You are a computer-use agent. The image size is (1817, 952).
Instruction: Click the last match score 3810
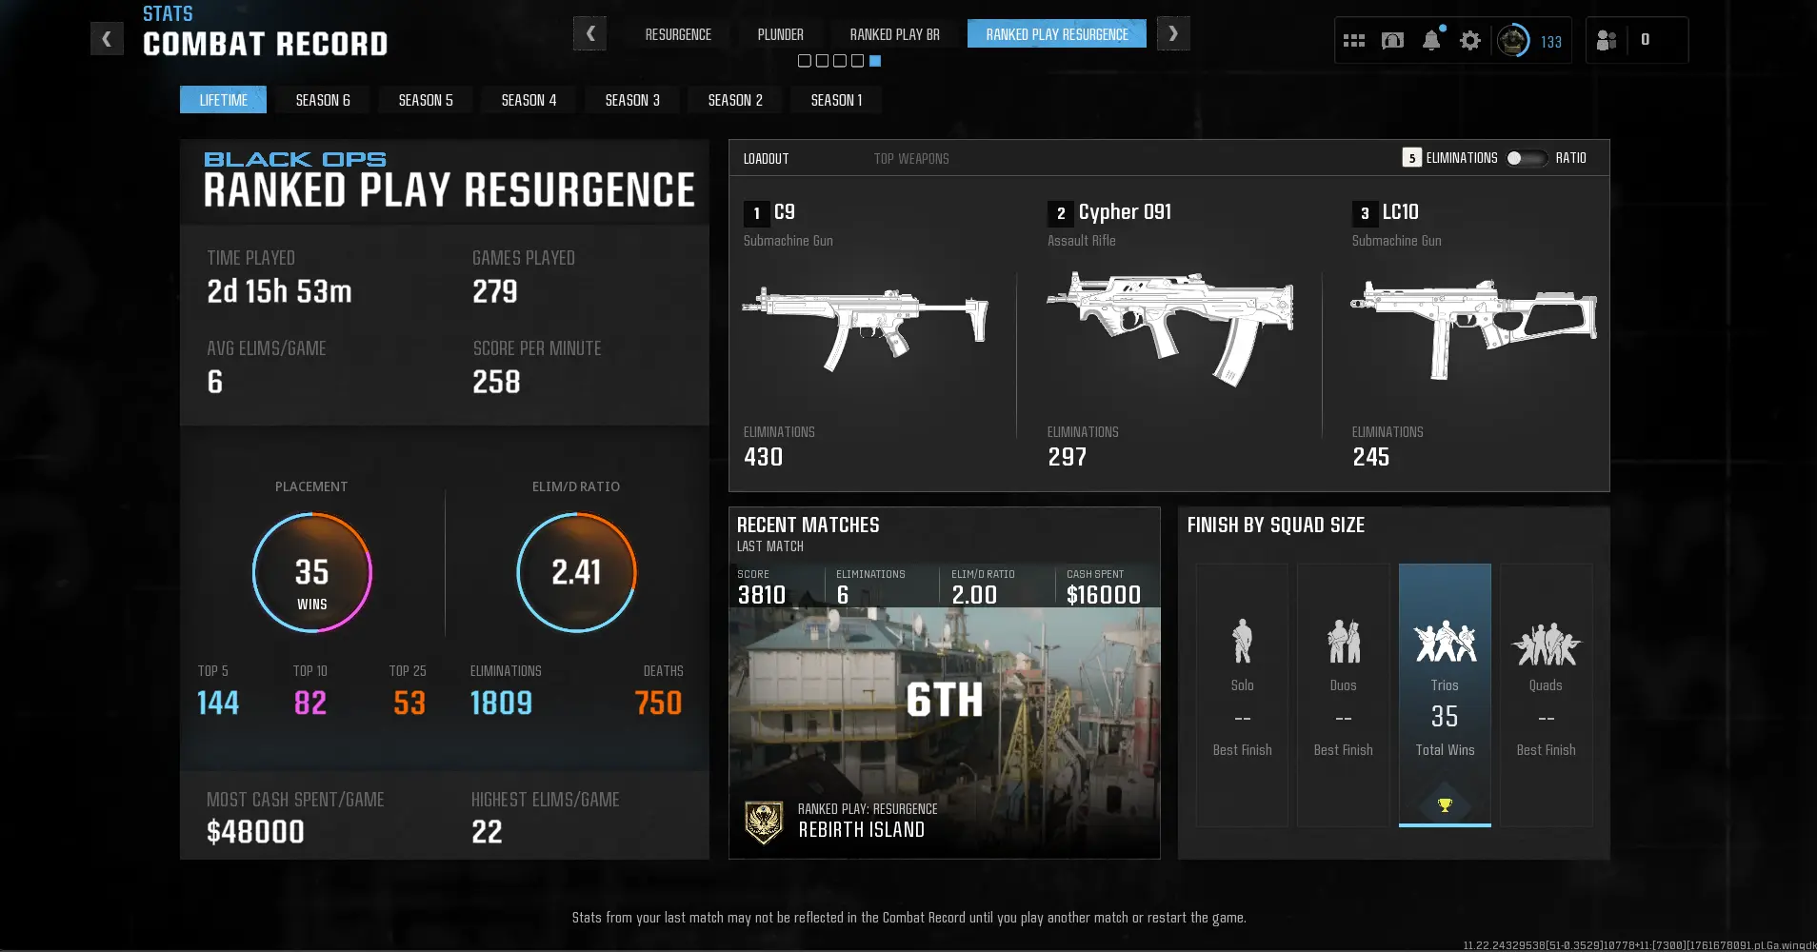coord(762,595)
